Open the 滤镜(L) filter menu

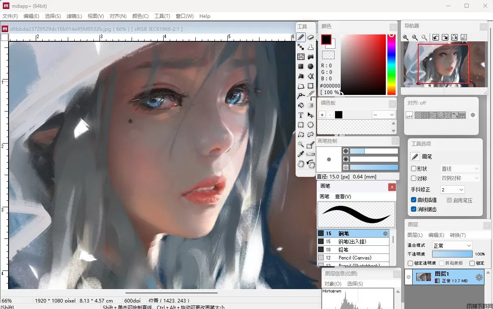74,16
